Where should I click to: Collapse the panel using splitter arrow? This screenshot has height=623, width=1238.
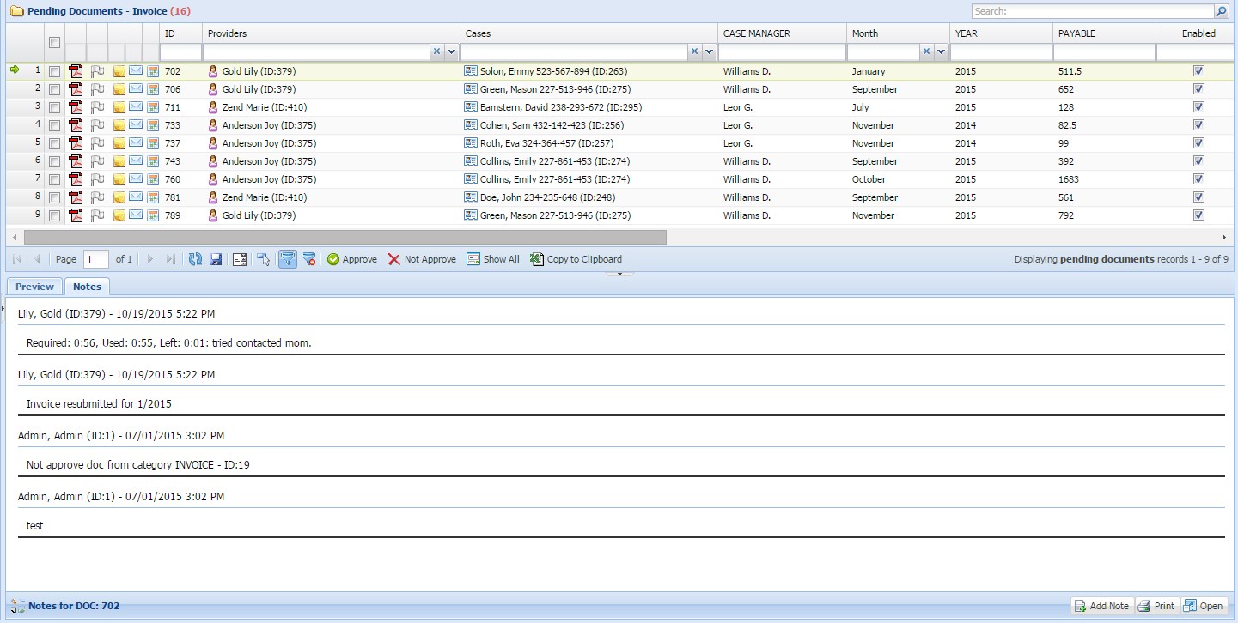coord(619,274)
